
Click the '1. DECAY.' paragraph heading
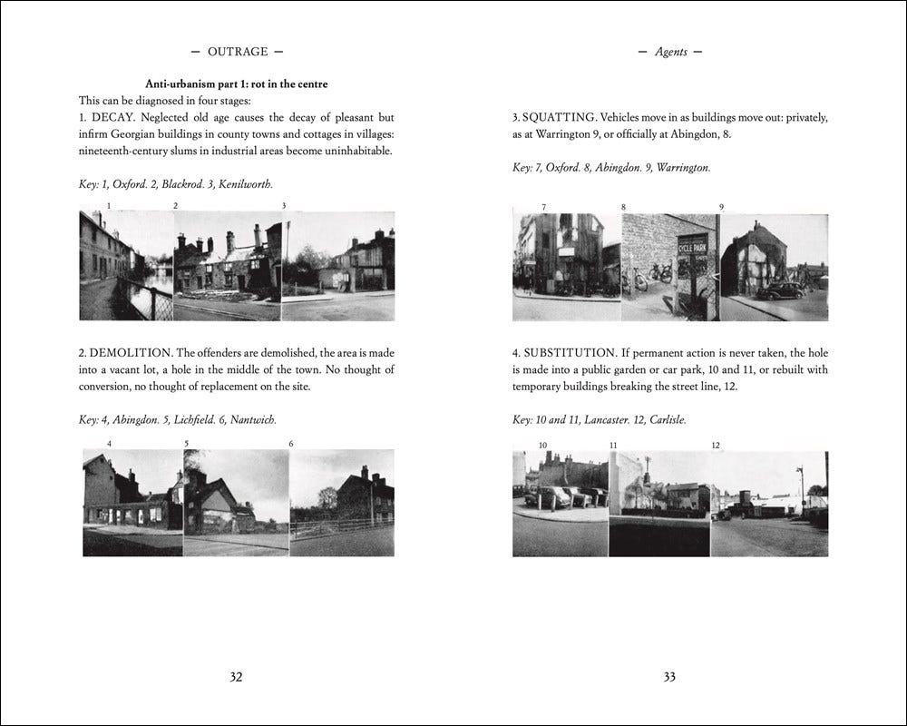[x=107, y=118]
